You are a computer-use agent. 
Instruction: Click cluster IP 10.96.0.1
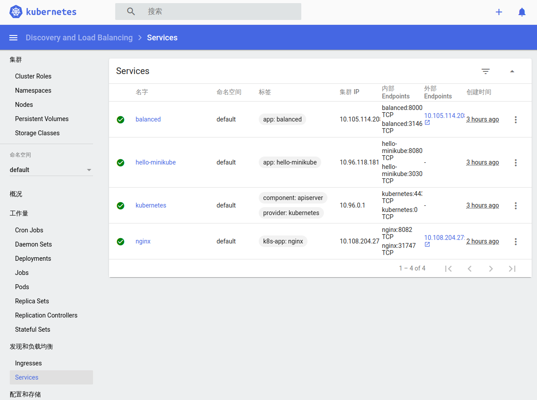tap(353, 205)
